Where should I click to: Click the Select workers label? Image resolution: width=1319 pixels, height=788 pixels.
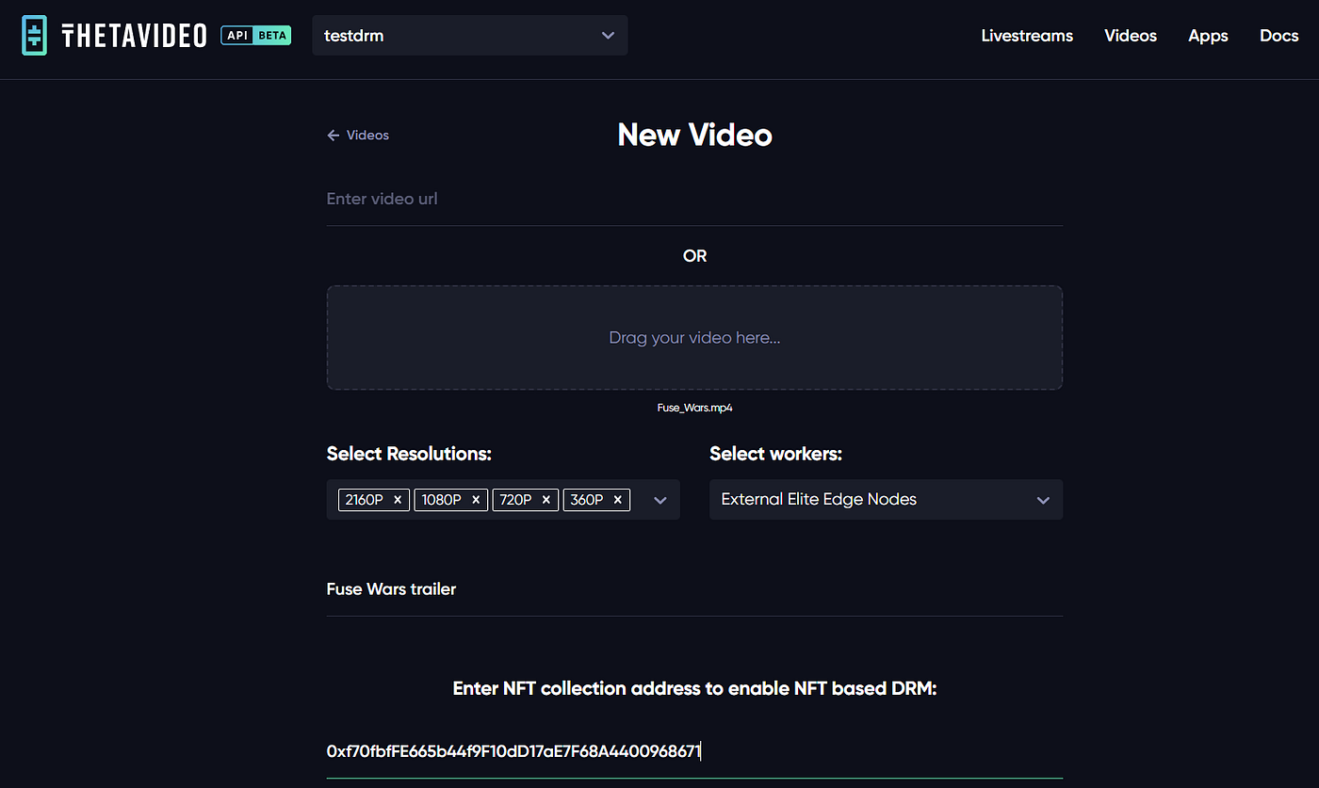coord(775,454)
